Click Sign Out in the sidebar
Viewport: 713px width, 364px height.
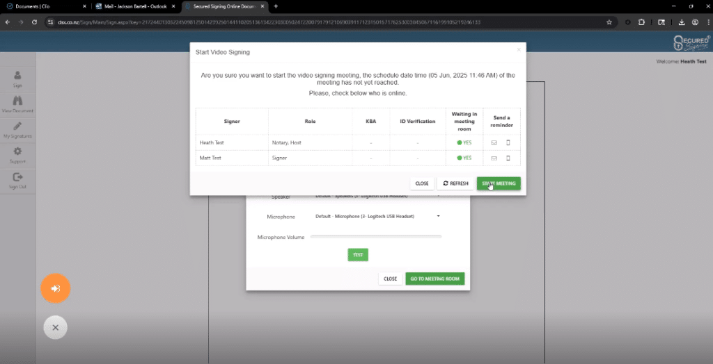(17, 181)
